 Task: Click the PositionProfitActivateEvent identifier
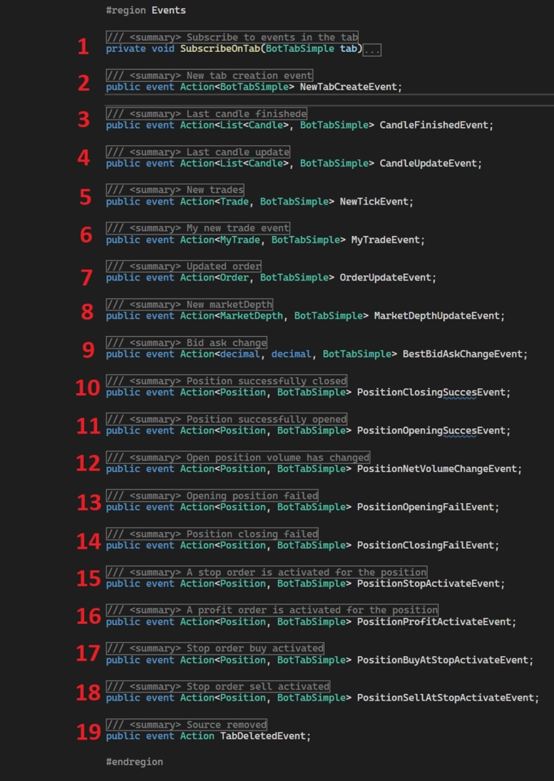[433, 622]
